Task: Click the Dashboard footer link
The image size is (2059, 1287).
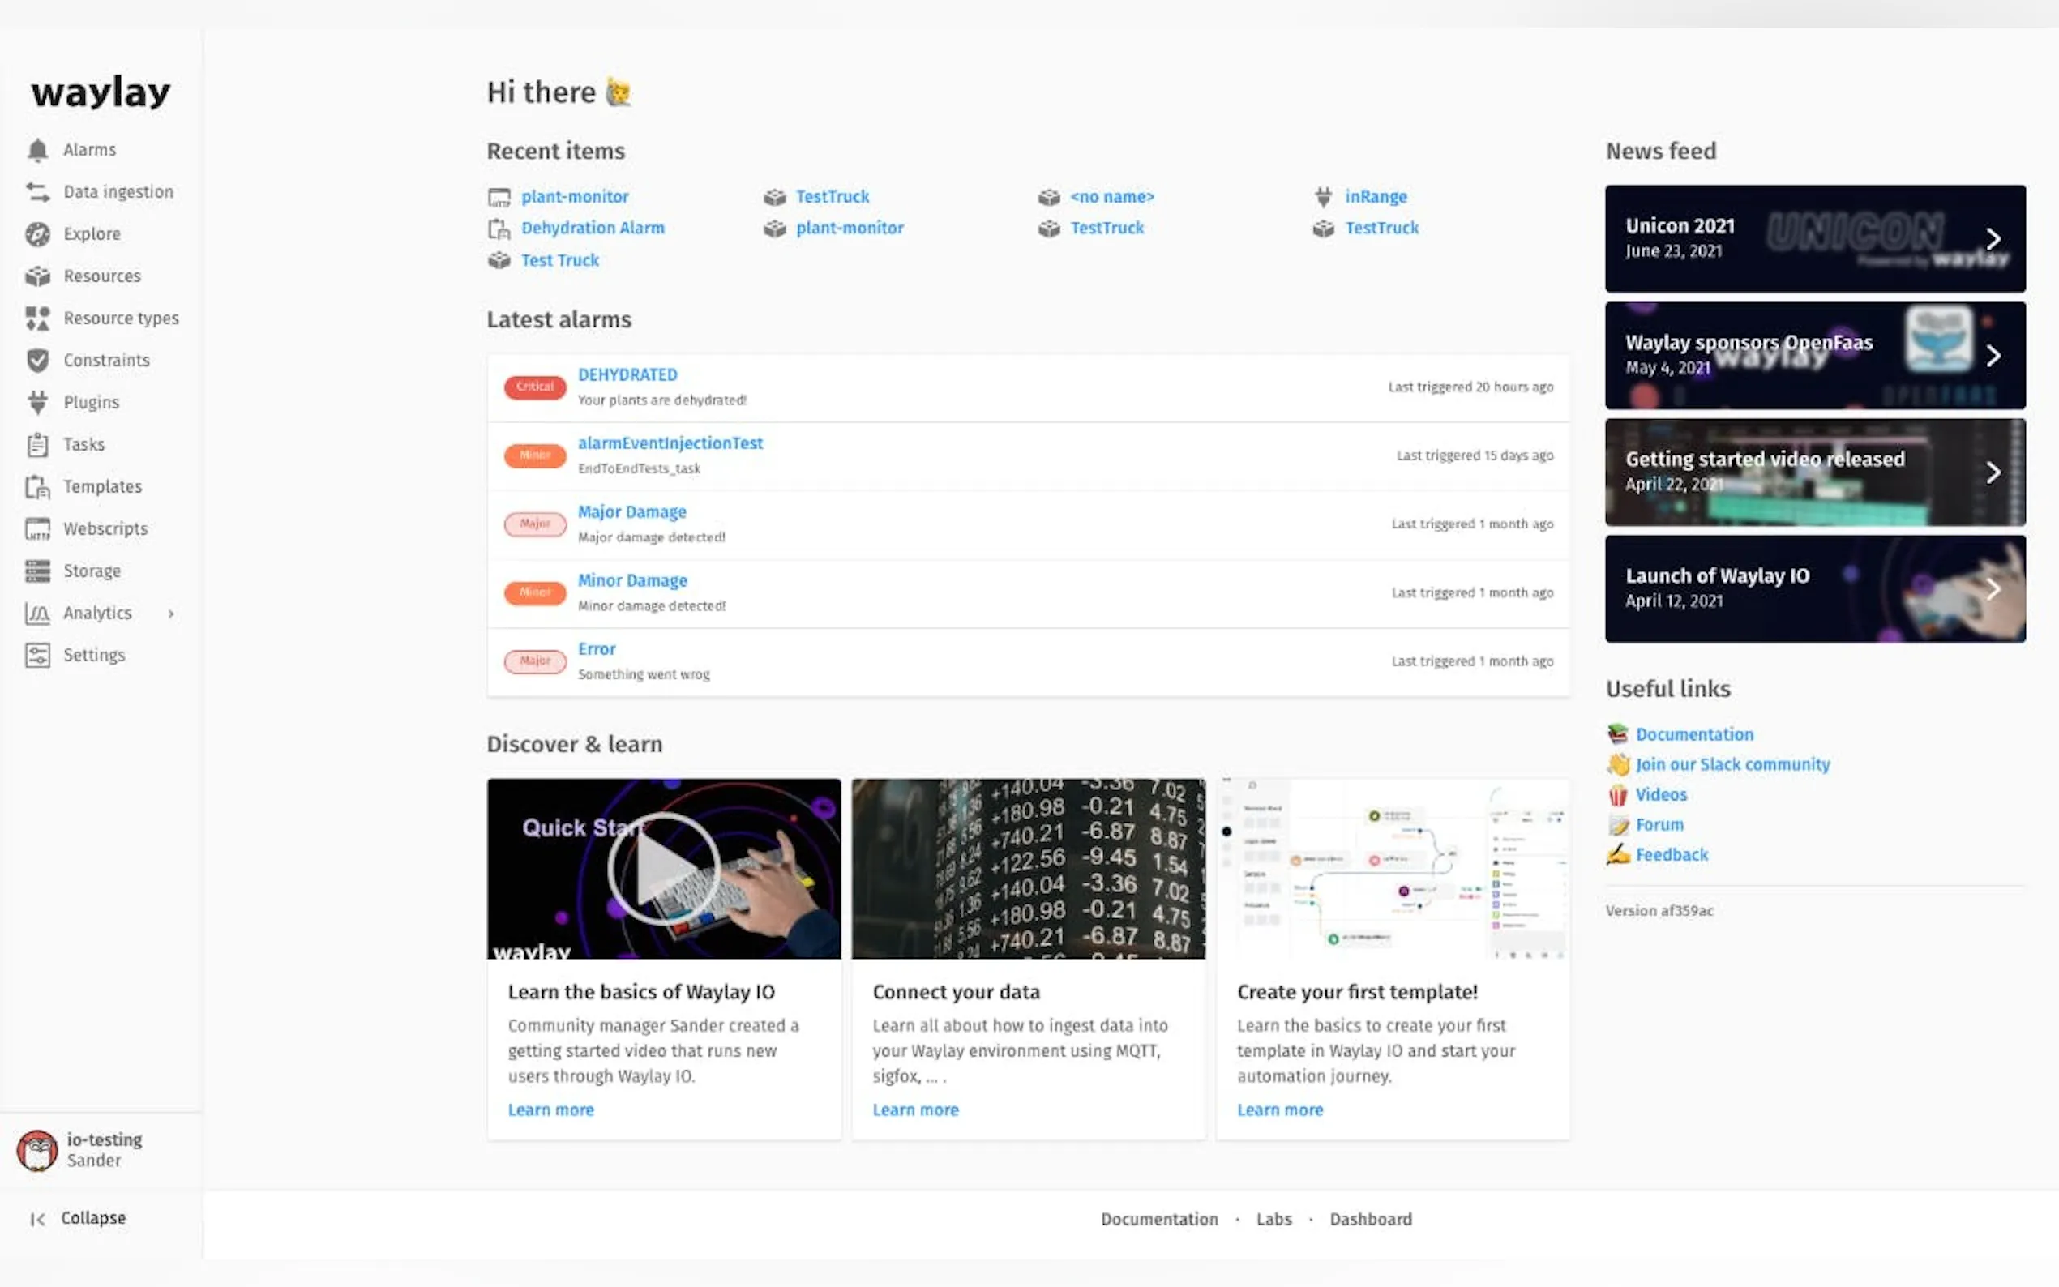Action: coord(1371,1219)
